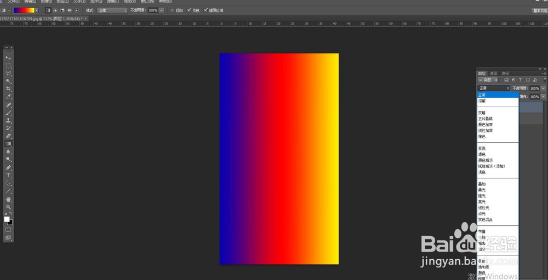
Task: Switch to the Paths (路径) tab
Action: (505, 73)
